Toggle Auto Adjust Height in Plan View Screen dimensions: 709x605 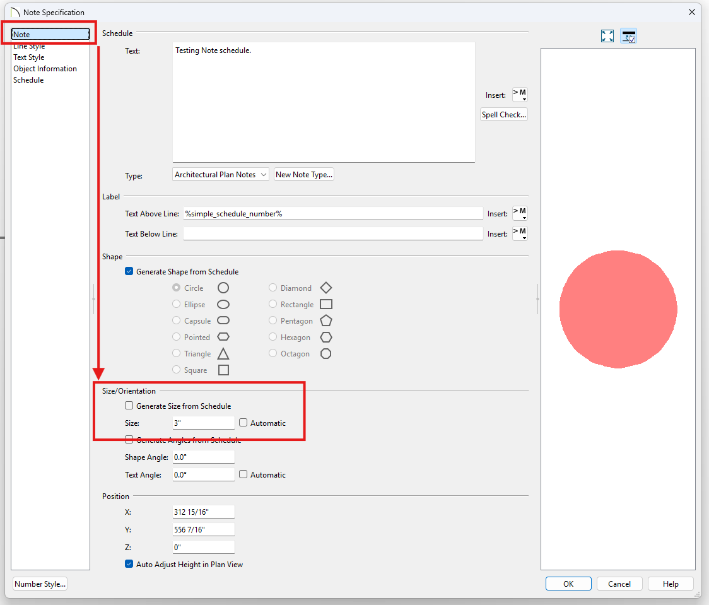[129, 565]
